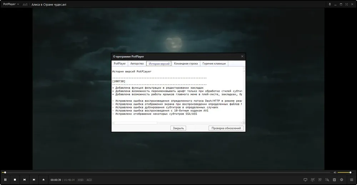
Task: Select the История версий tab
Action: (159, 64)
